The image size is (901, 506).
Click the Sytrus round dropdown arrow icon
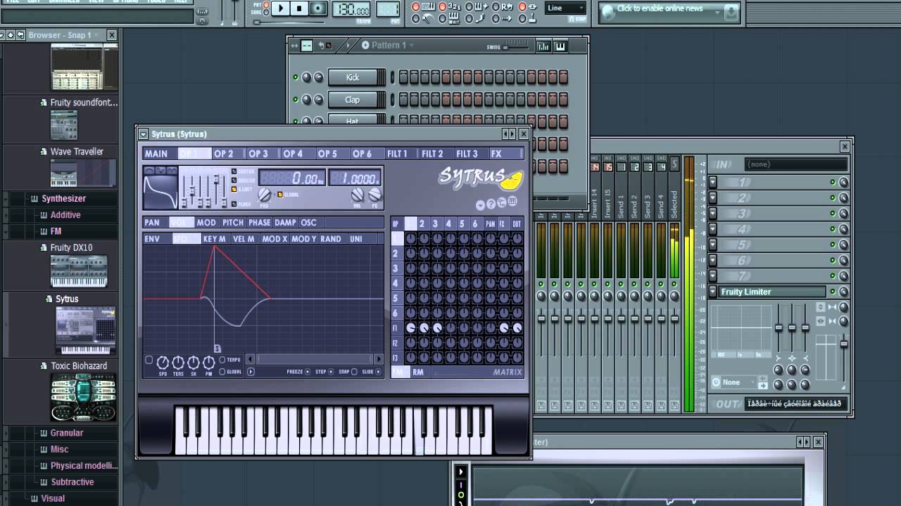[480, 205]
